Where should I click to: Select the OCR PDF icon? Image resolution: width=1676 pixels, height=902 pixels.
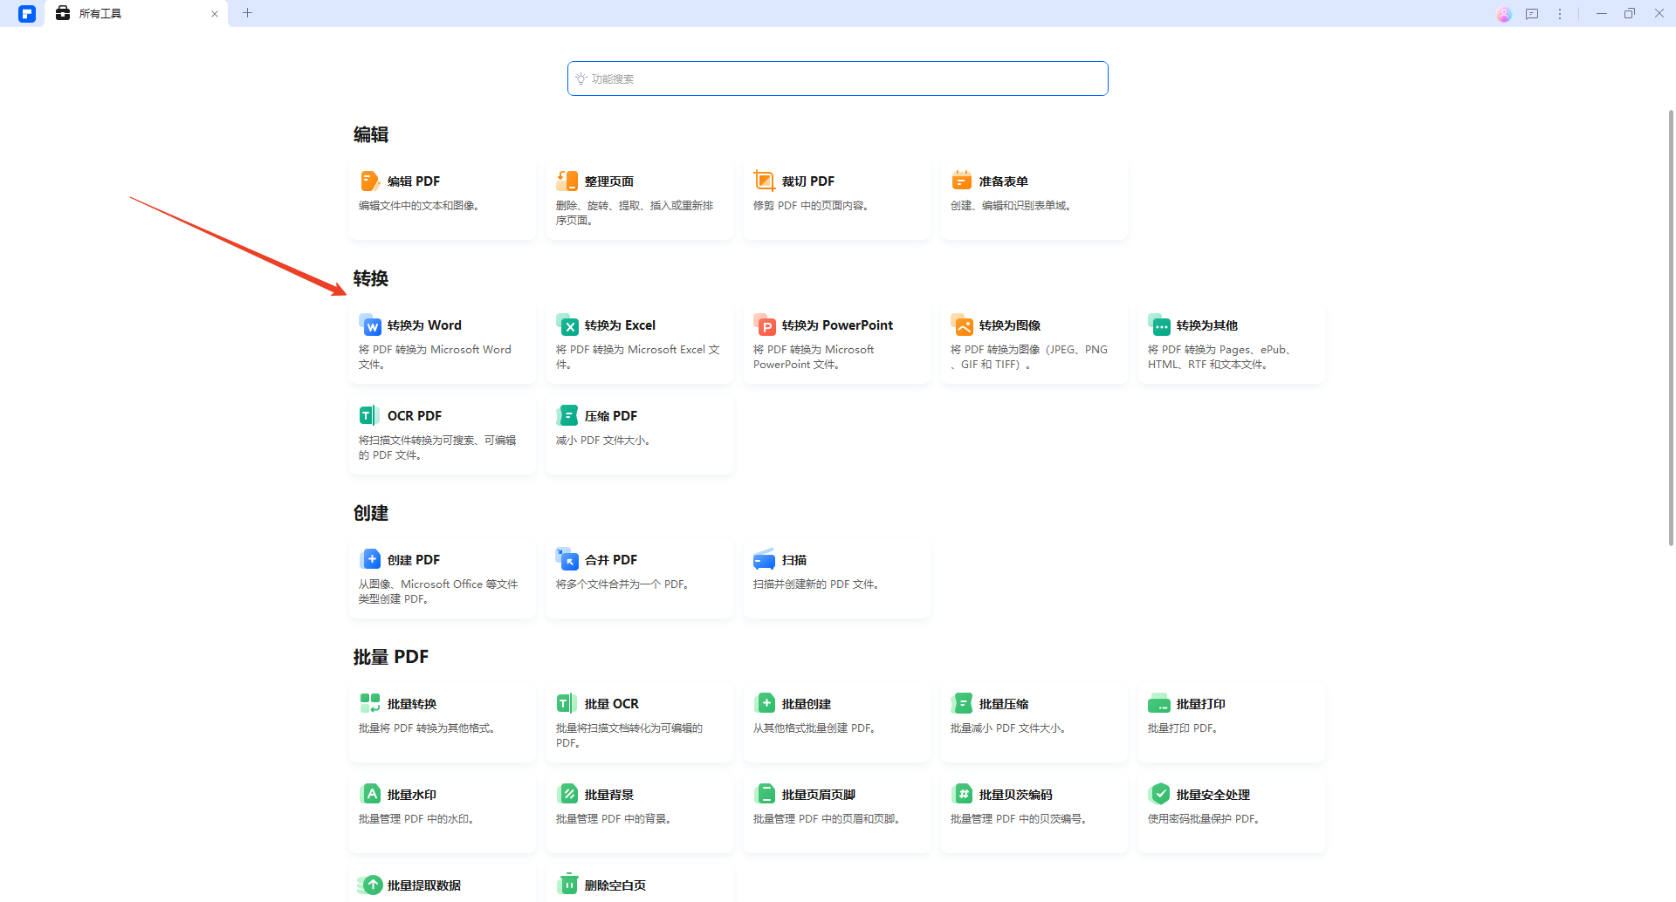coord(370,416)
